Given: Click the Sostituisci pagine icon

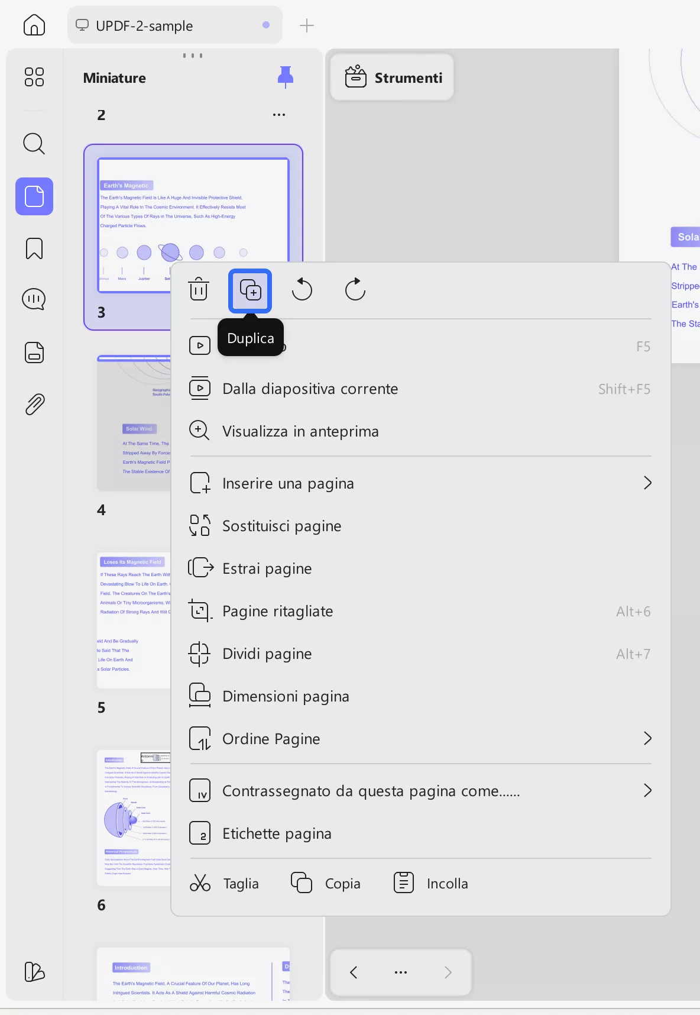Looking at the screenshot, I should click(200, 526).
